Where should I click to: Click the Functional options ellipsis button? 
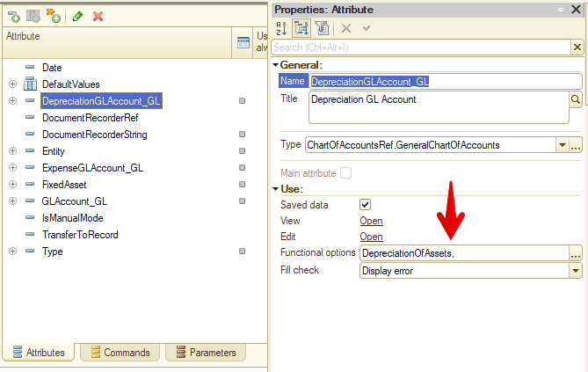tap(575, 253)
